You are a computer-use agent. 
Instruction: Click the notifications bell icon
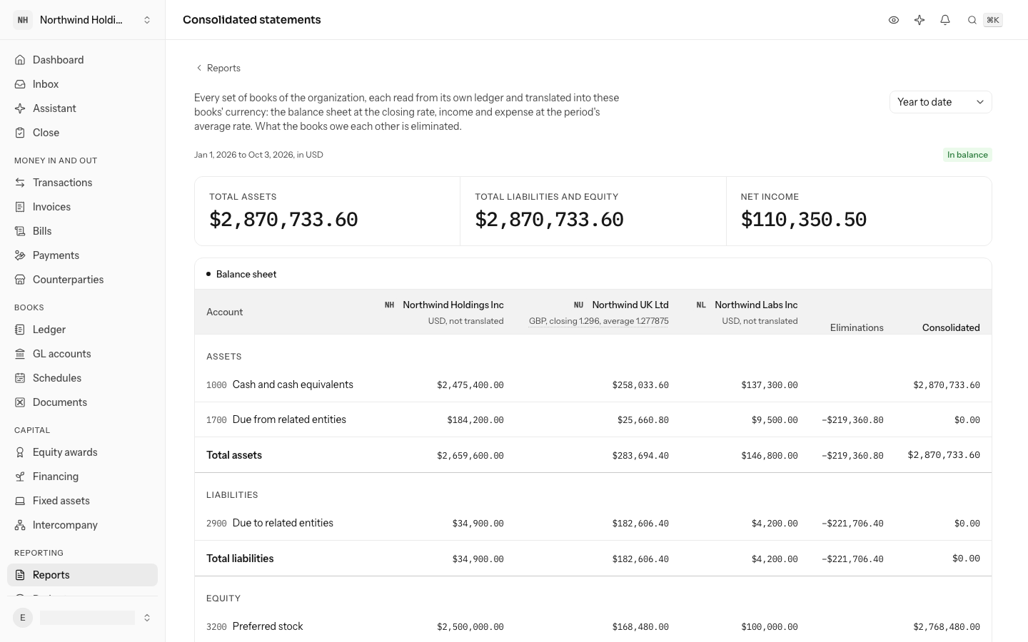coord(945,20)
